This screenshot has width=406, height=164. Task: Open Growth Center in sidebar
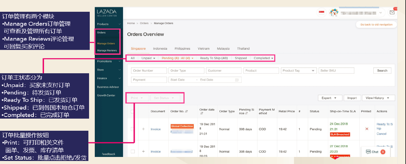(x=106, y=95)
